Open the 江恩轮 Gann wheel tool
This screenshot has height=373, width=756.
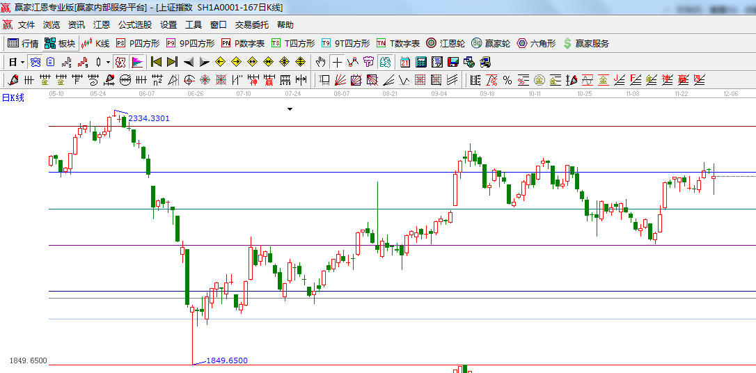pyautogui.click(x=446, y=43)
